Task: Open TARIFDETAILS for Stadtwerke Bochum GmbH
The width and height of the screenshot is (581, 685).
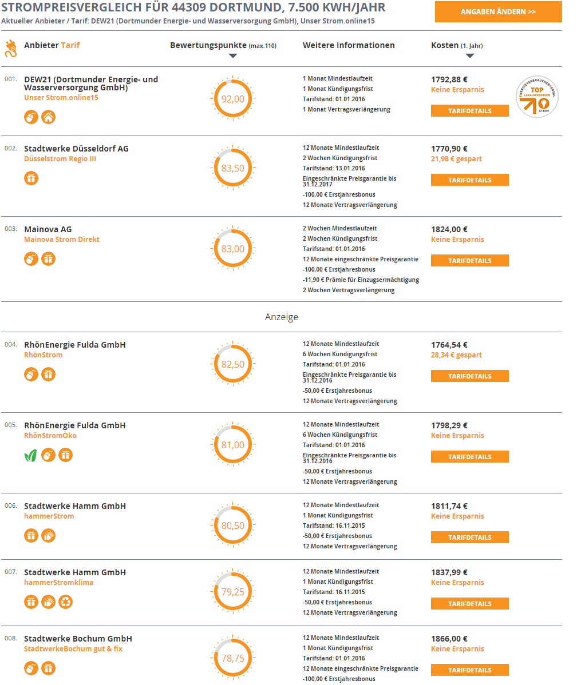Action: 470,670
